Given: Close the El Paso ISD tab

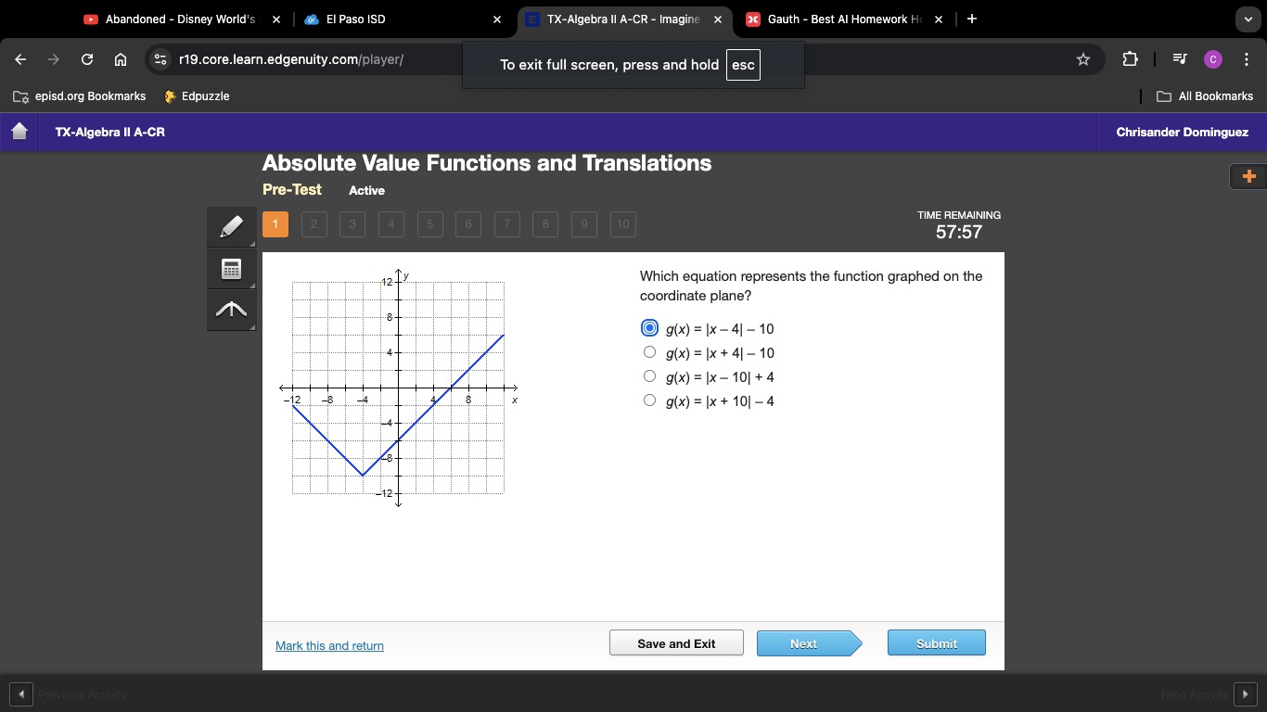Looking at the screenshot, I should pos(497,19).
